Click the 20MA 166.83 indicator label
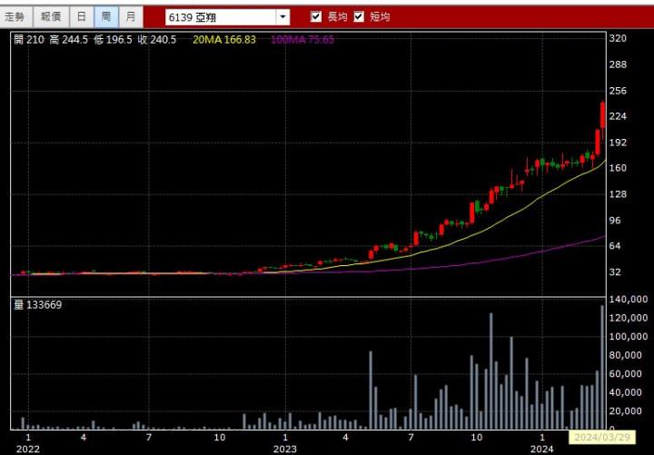The image size is (654, 455). pyautogui.click(x=224, y=40)
